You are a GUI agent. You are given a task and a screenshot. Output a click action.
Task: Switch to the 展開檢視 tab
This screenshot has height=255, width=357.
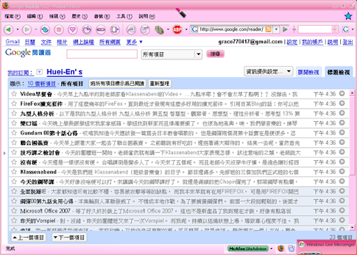click(308, 72)
